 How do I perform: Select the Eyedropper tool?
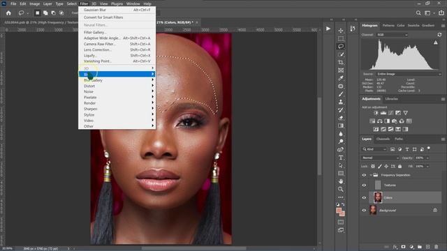(x=341, y=78)
